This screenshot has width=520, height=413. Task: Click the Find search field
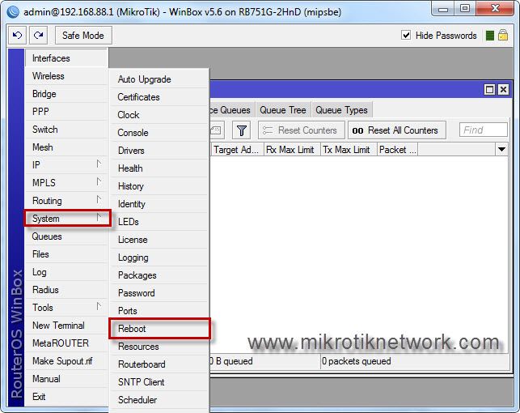[x=483, y=130]
